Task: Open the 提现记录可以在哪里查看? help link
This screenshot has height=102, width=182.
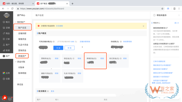Action: point(163,73)
